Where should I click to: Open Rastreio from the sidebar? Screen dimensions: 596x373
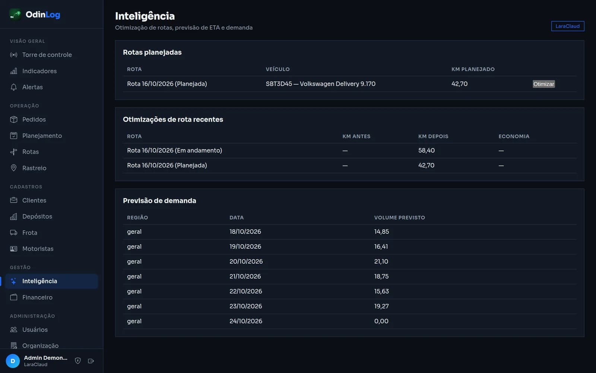(x=51, y=168)
